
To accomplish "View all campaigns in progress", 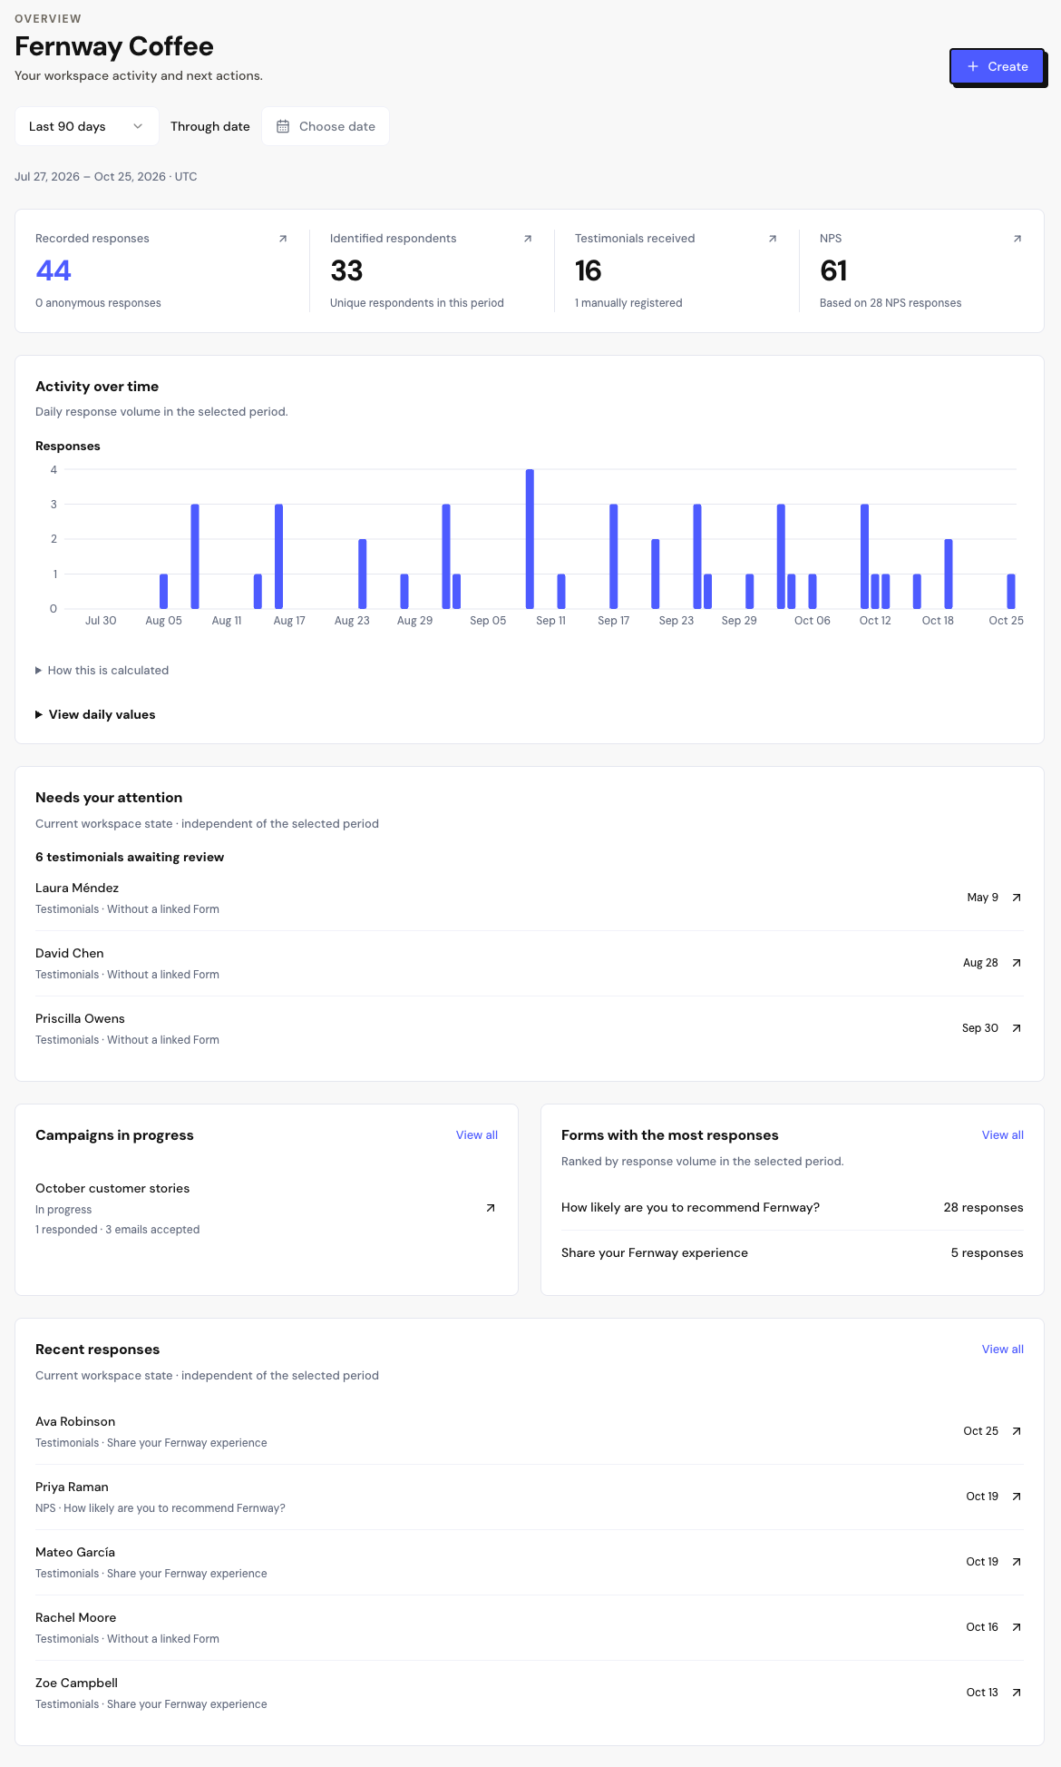I will click(x=477, y=1135).
